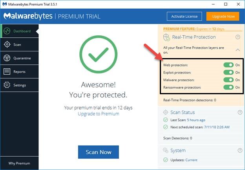Collapse the Real-Time Protection layers chevron
The image size is (245, 170).
(x=238, y=50)
